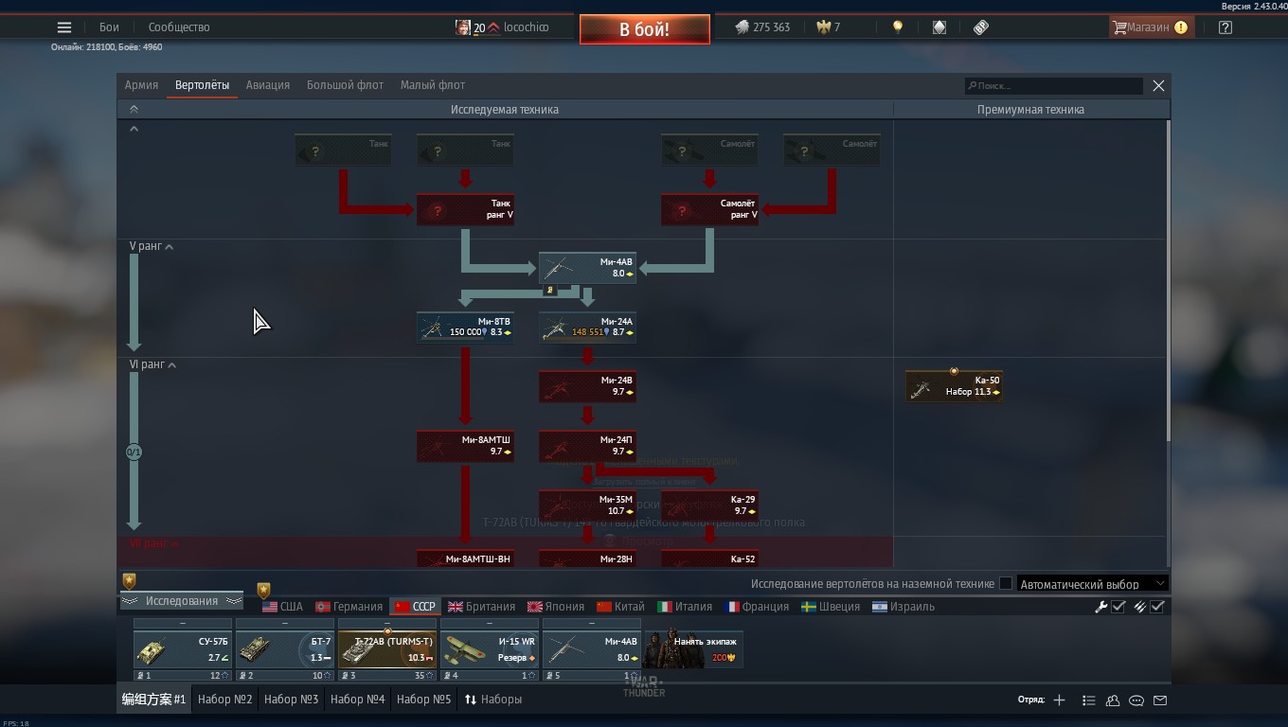Click the single chevron below collapse-all
Image resolution: width=1288 pixels, height=727 pixels.
[134, 129]
